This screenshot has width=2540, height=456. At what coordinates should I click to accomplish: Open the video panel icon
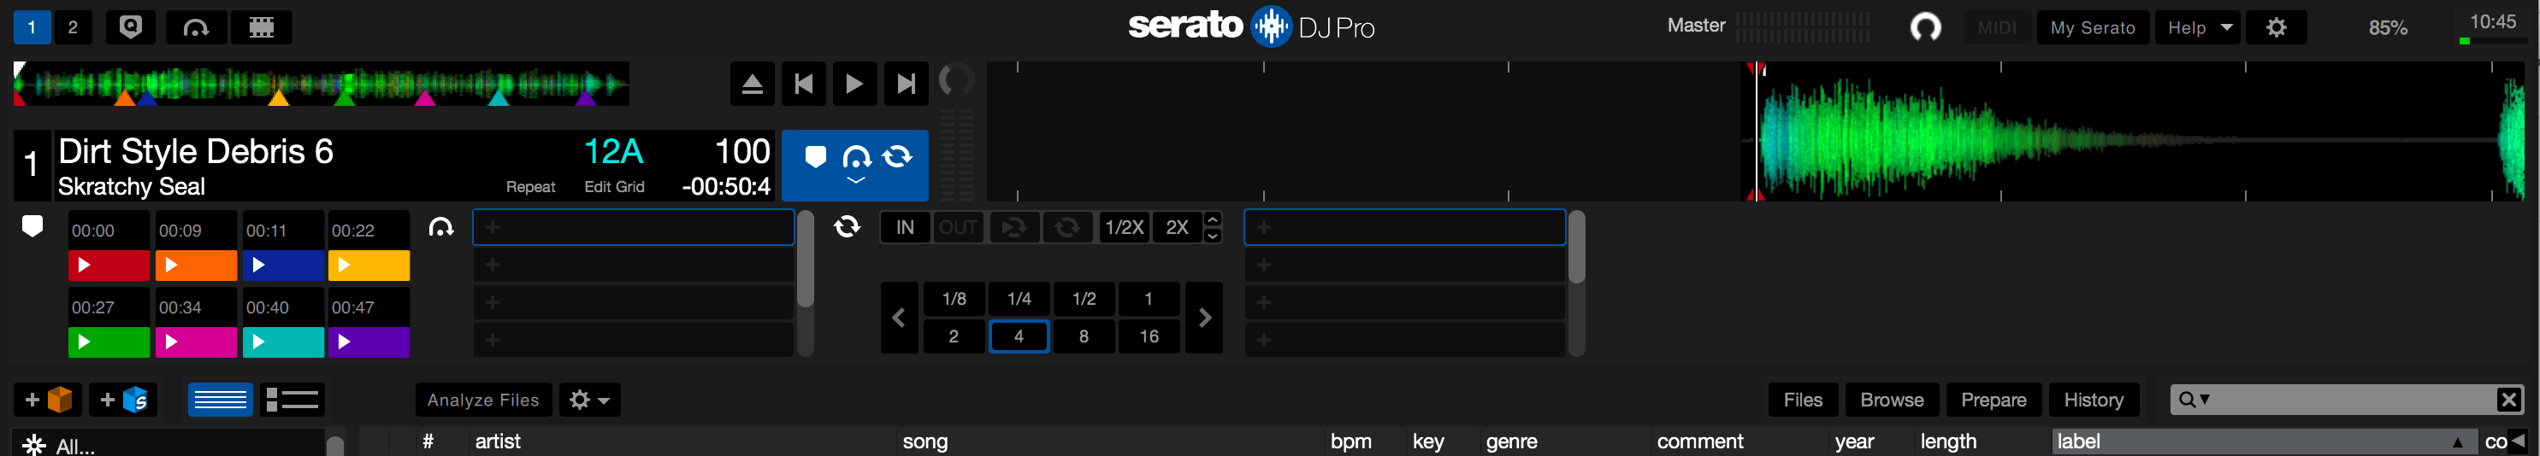tap(262, 26)
